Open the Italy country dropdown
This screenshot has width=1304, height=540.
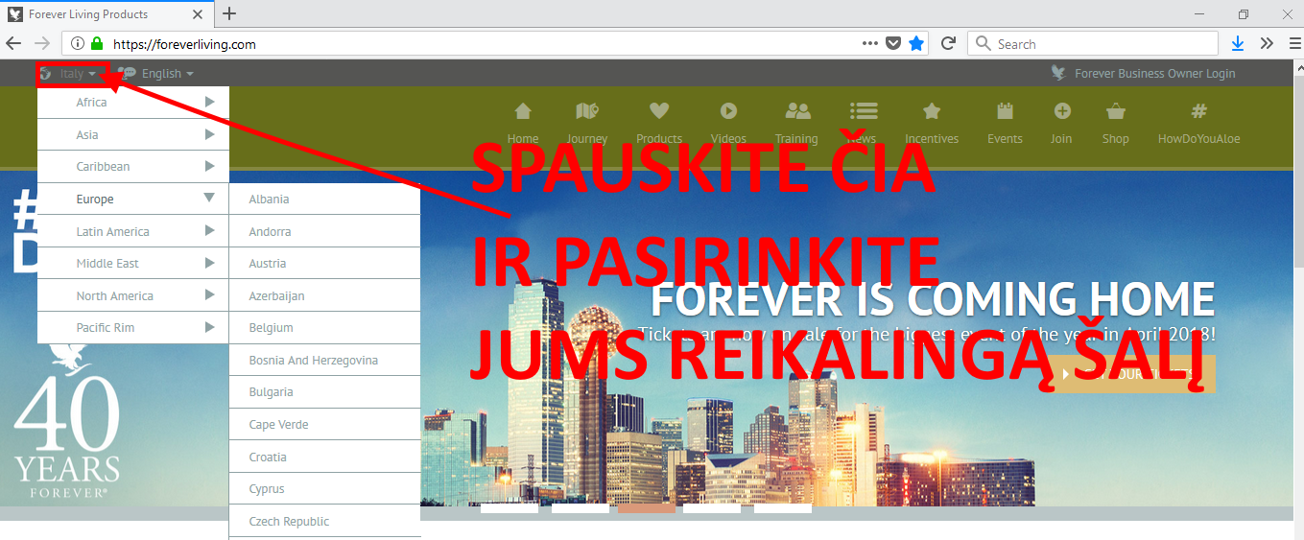point(75,73)
